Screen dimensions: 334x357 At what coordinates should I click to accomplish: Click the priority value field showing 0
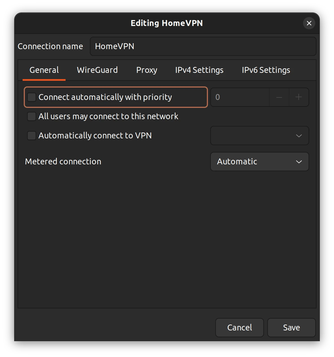click(x=240, y=97)
